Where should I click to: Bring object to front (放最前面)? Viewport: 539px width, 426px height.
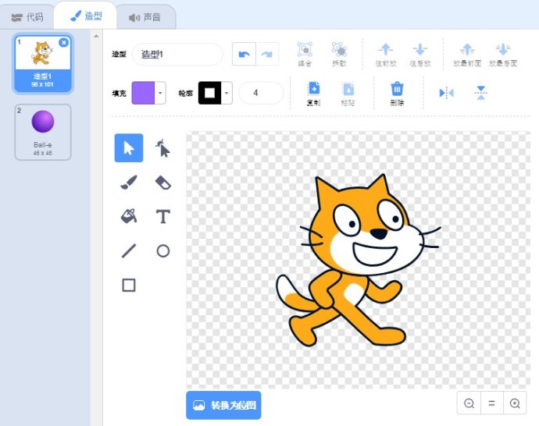click(467, 54)
